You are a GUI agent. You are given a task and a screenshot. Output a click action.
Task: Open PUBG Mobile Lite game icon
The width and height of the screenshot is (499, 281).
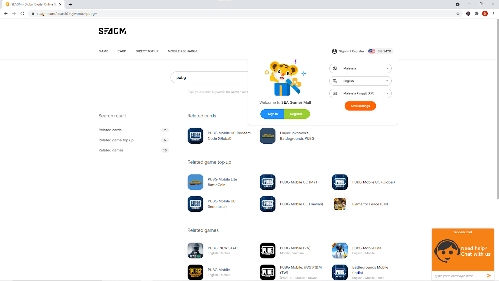(x=340, y=250)
